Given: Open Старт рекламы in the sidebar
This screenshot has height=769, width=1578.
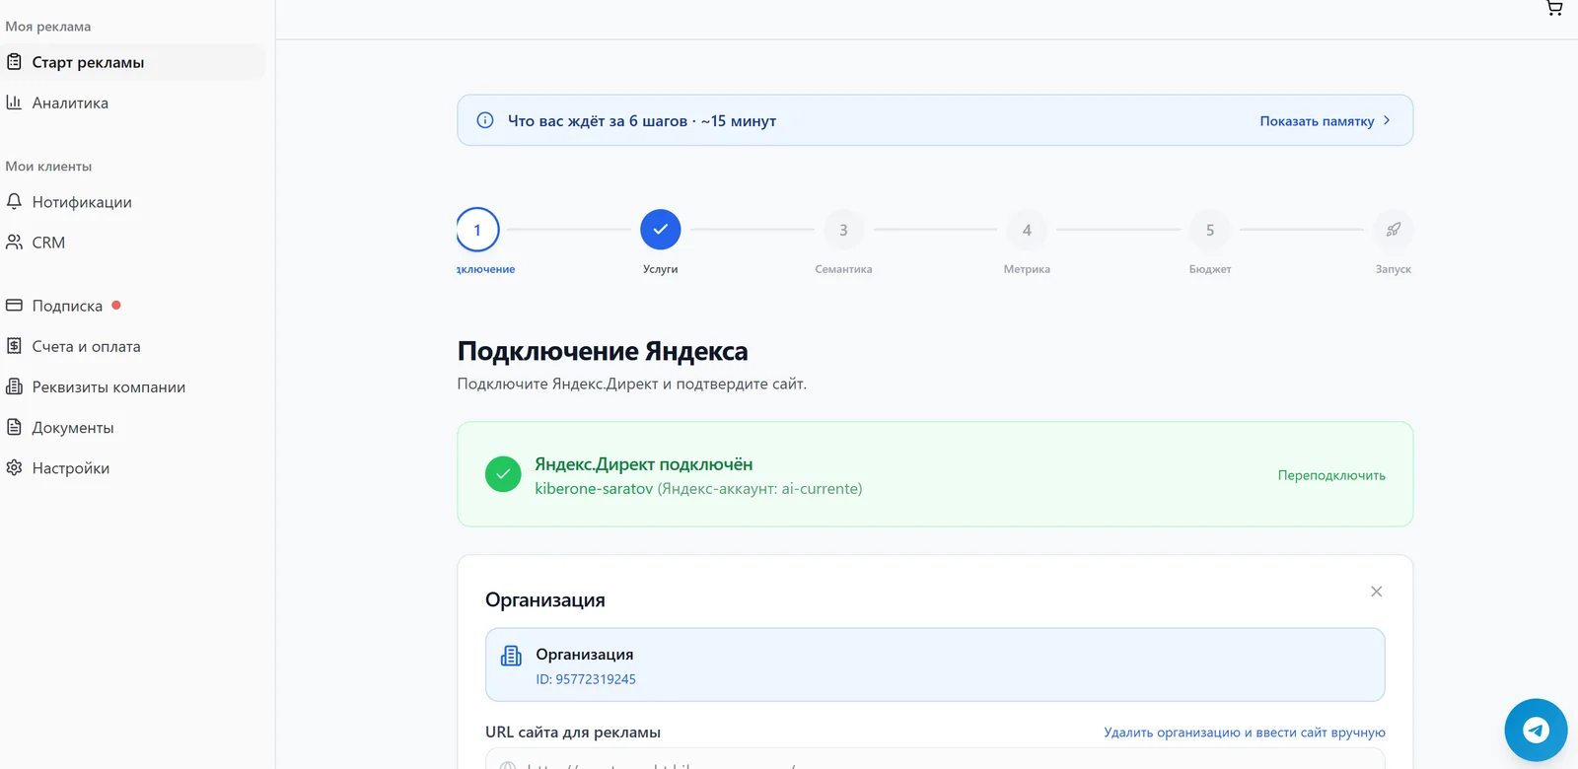Looking at the screenshot, I should pos(133,62).
